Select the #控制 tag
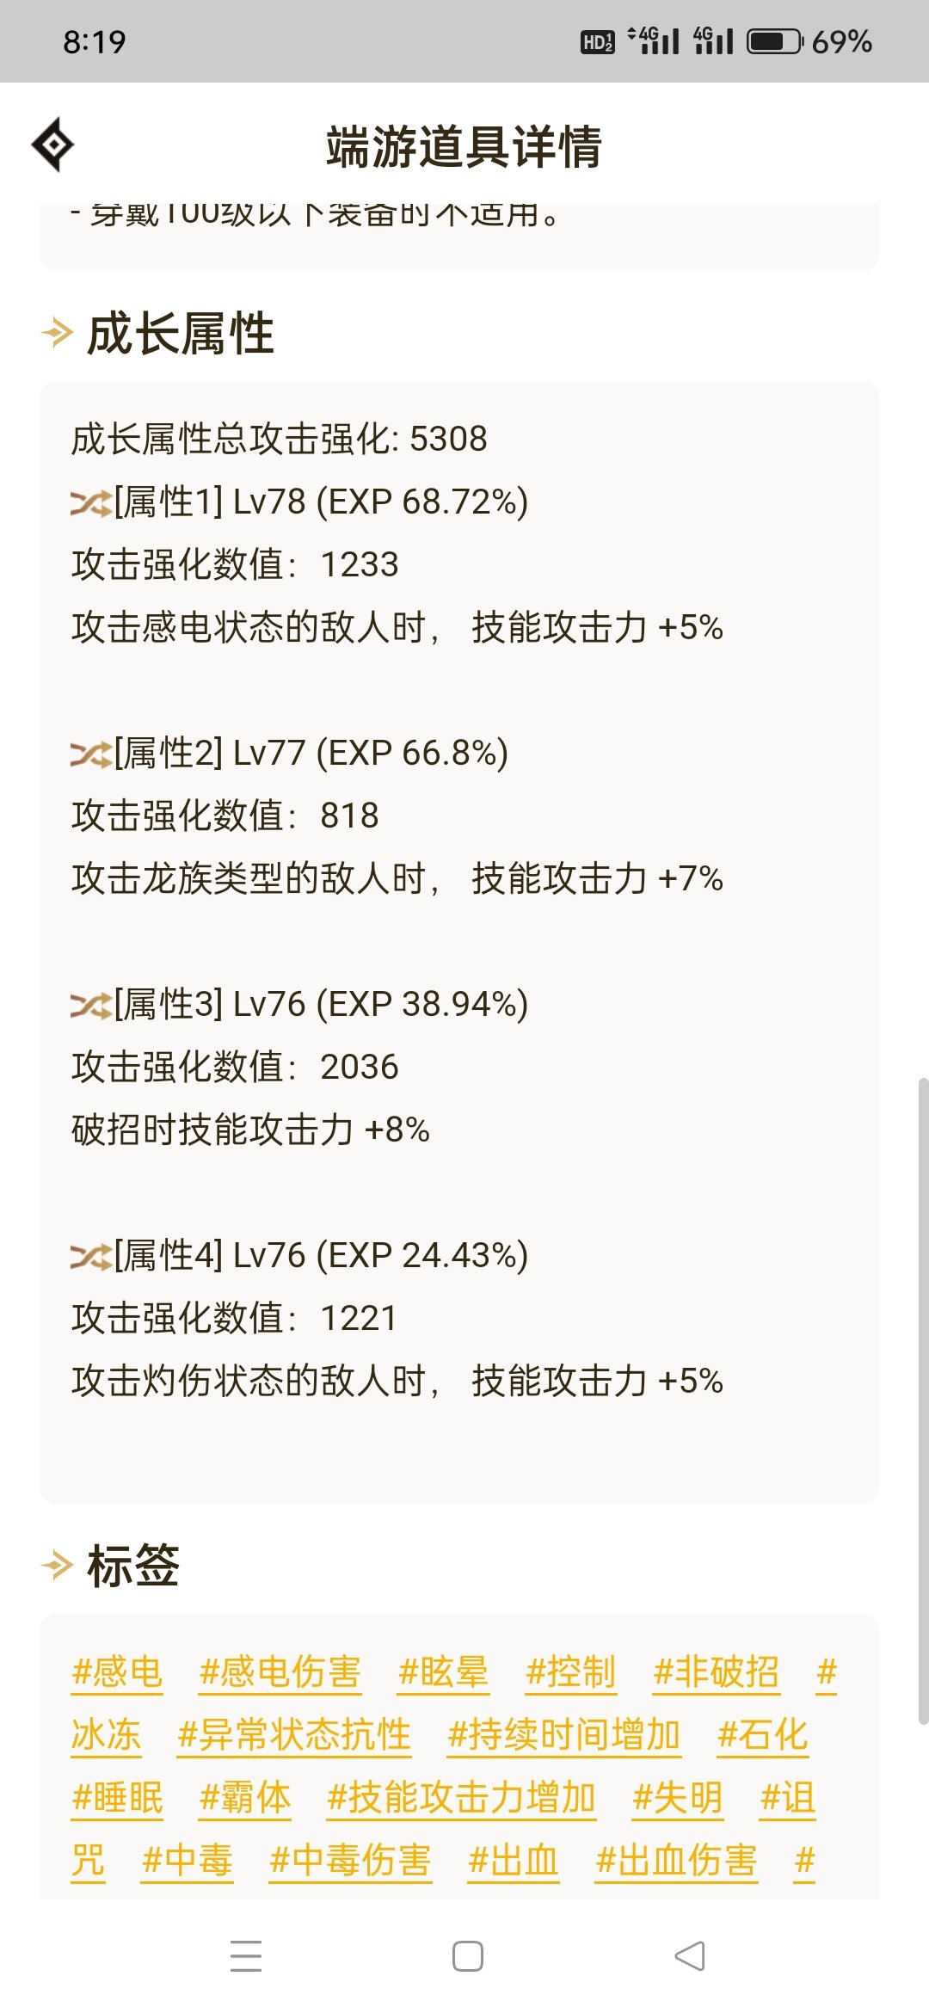Image resolution: width=929 pixels, height=2013 pixels. click(x=571, y=1672)
